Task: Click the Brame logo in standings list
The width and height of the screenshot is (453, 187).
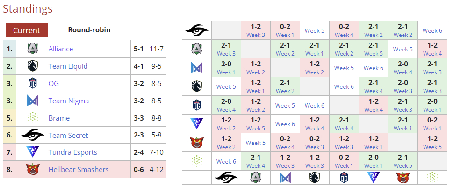Action: [33, 118]
